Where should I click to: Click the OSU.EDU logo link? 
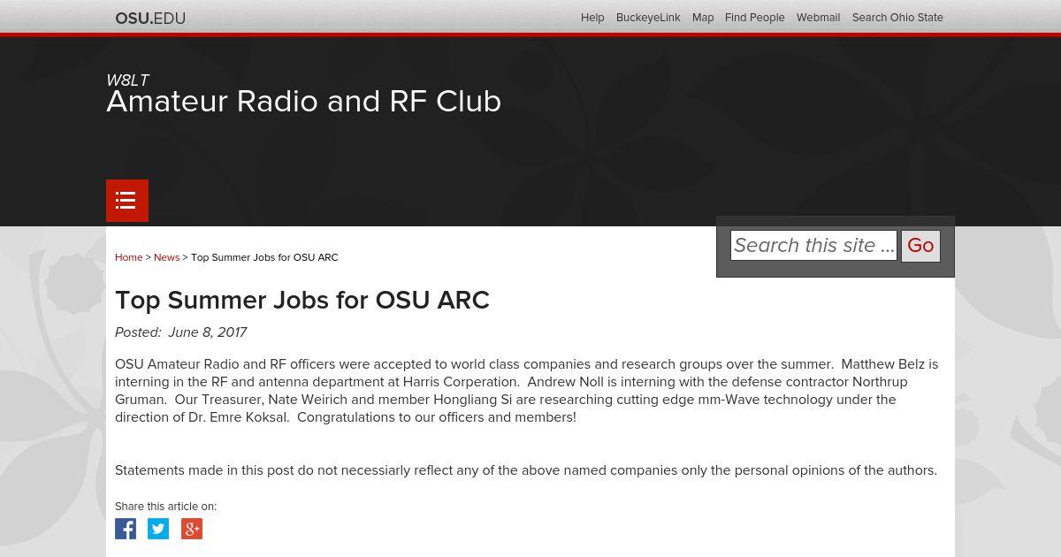coord(150,18)
